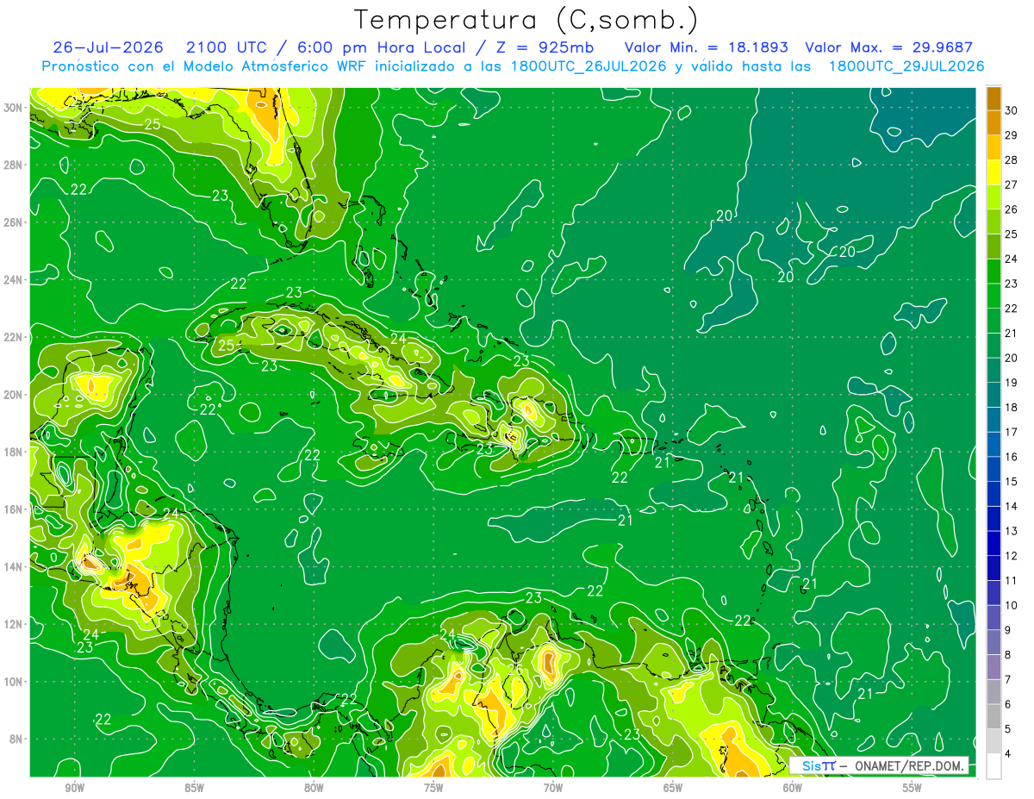The image size is (1034, 799).
Task: Click the 55W longitude axis label
Action: pyautogui.click(x=913, y=788)
